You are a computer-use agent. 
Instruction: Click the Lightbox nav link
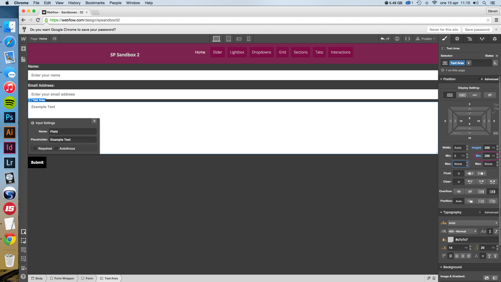(237, 52)
